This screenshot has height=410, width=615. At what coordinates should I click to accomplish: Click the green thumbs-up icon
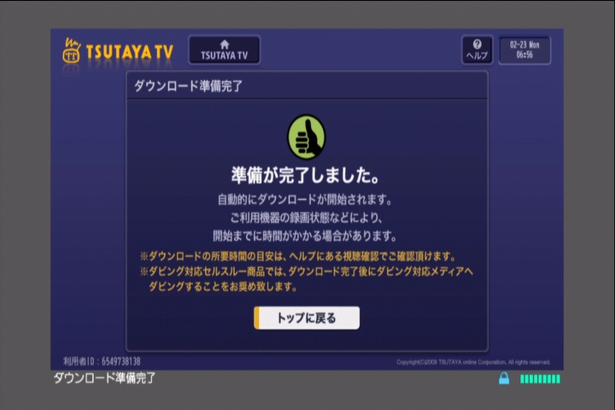click(x=307, y=137)
